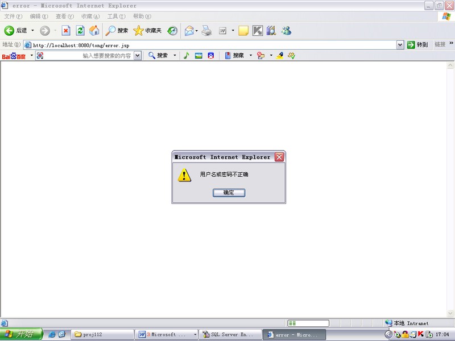Open the 编辑(E) Edit menu
Image resolution: width=455 pixels, height=341 pixels.
39,16
